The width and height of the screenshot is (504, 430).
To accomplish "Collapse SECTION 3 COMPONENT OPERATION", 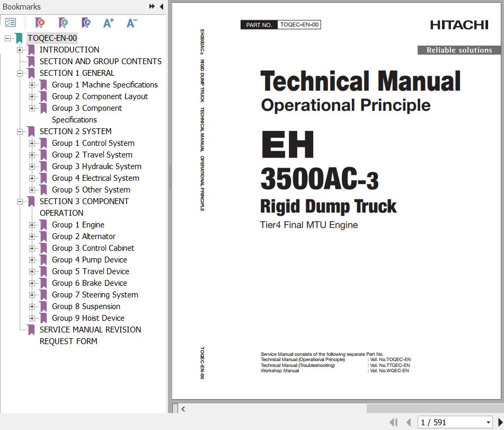I will pyautogui.click(x=20, y=201).
